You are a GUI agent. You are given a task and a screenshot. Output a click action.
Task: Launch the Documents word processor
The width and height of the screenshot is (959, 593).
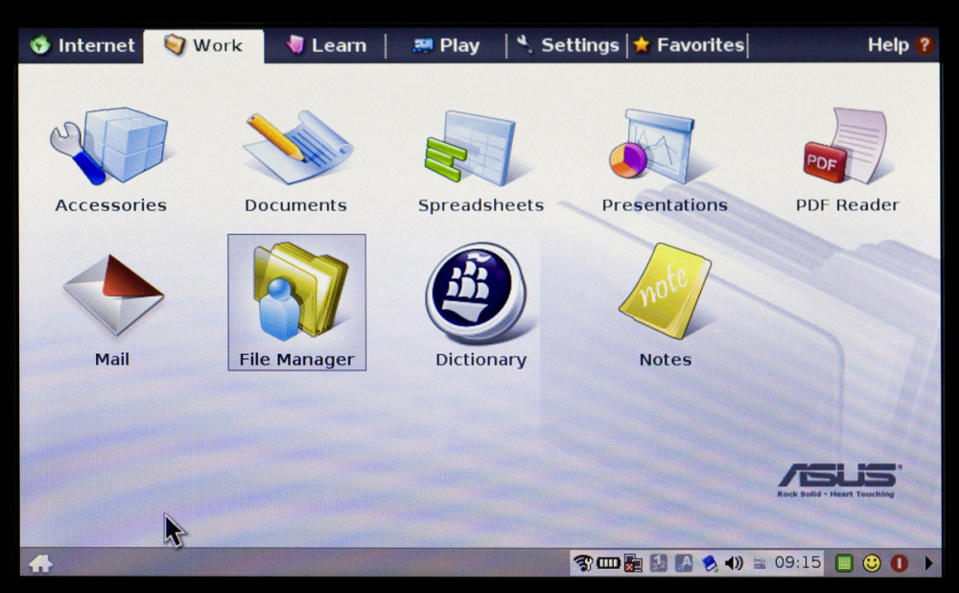tap(296, 160)
